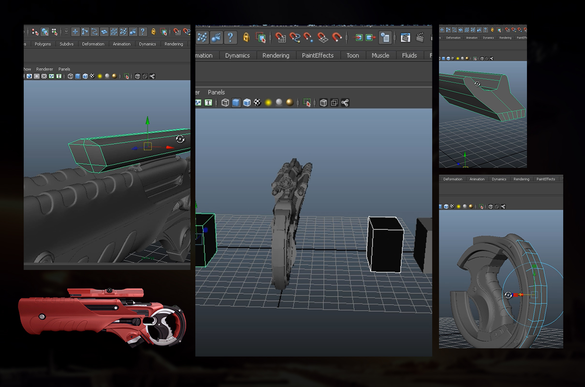The height and width of the screenshot is (387, 585).
Task: Click output connections icon in center screenshot
Action: coord(371,37)
